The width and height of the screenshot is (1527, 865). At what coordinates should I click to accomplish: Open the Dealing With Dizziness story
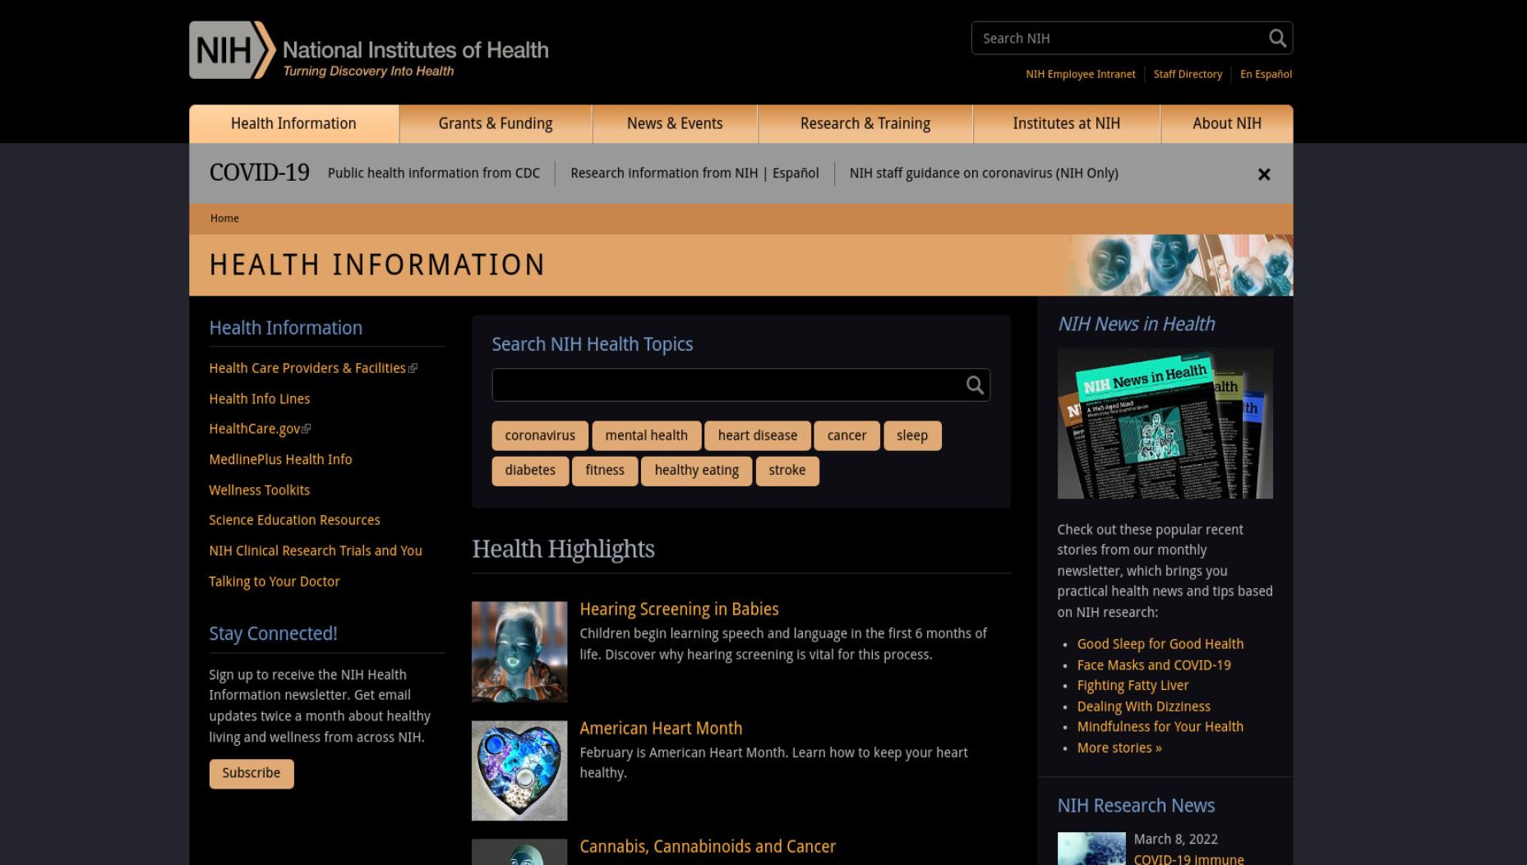[x=1143, y=706]
